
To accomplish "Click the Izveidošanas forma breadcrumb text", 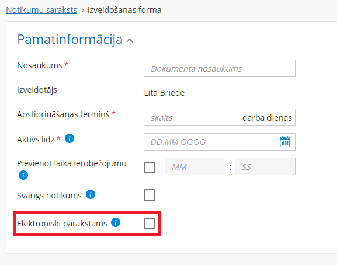I will [124, 10].
